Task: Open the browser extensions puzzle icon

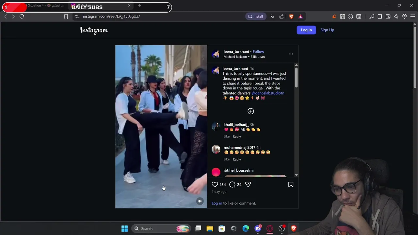Action: click(x=351, y=16)
